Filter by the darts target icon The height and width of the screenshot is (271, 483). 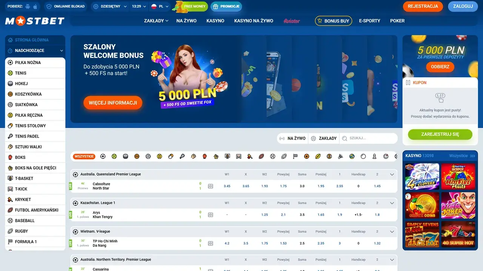click(386, 156)
